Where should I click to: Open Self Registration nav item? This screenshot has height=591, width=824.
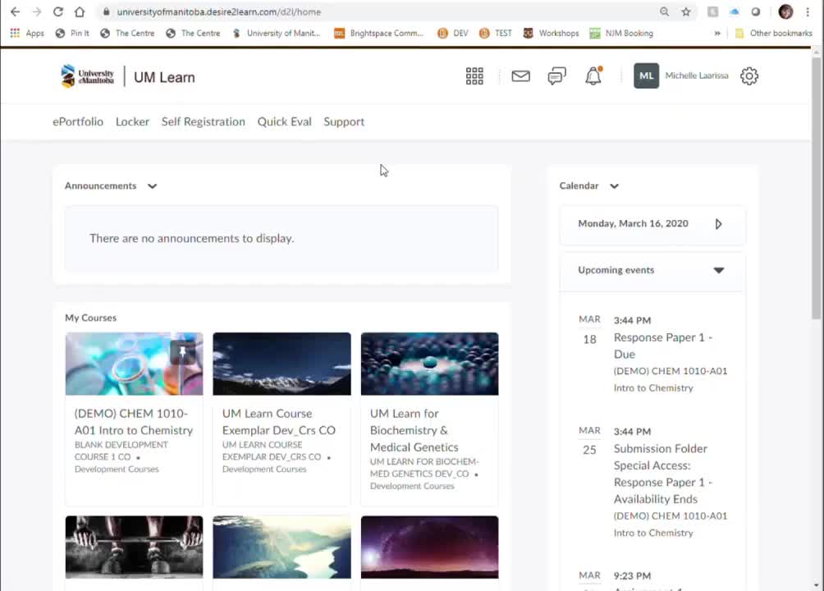203,121
